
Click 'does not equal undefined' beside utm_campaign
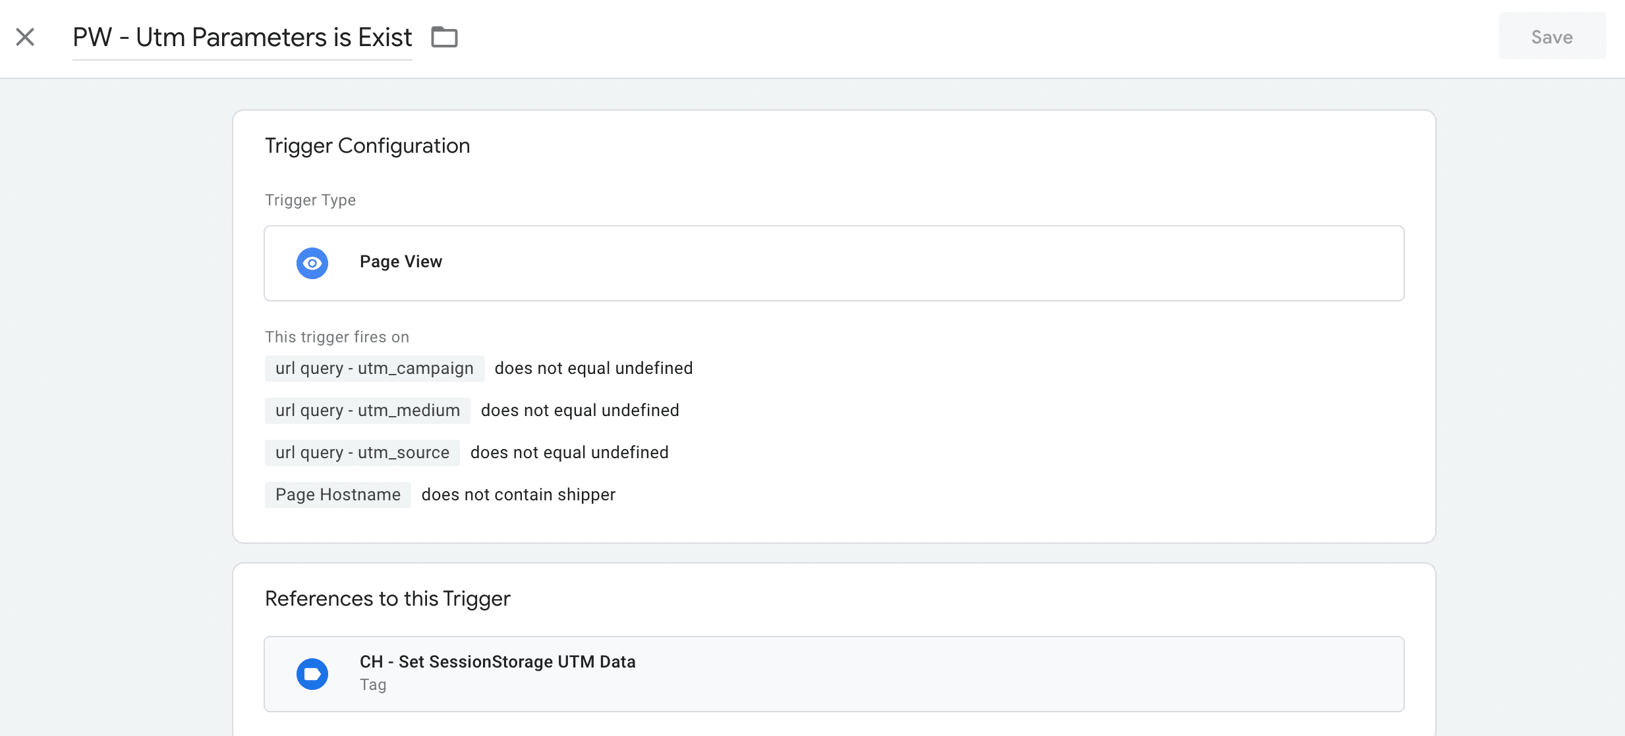point(592,368)
